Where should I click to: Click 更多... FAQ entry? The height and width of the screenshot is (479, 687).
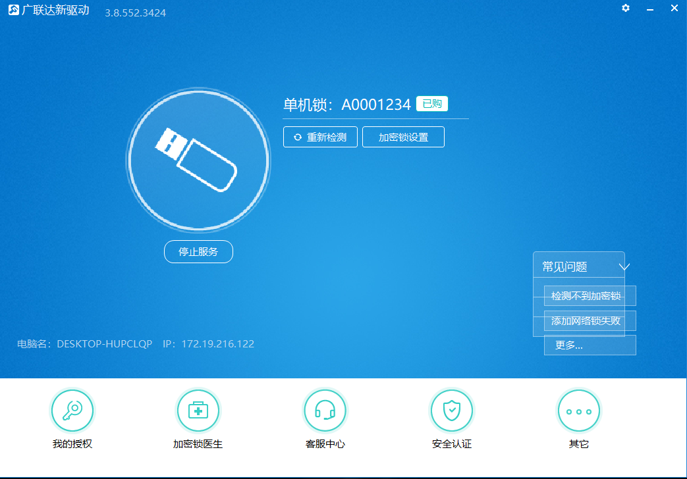(x=590, y=345)
